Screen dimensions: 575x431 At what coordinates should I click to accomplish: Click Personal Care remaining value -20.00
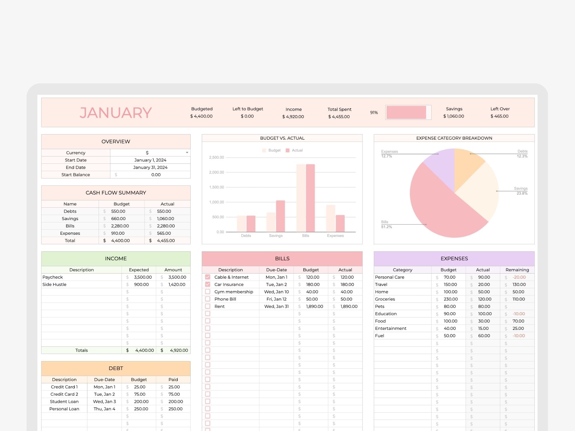click(519, 277)
